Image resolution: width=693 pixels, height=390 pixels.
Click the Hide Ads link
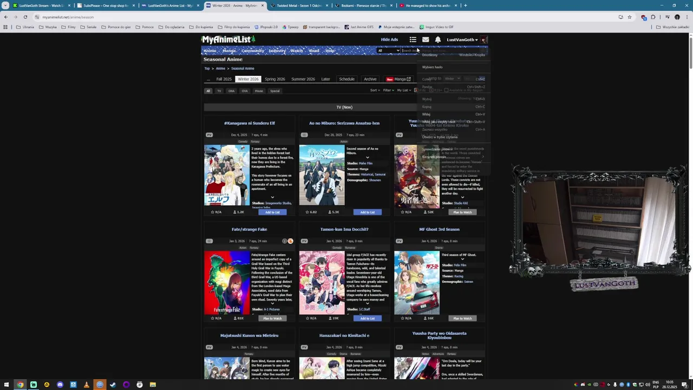[389, 40]
